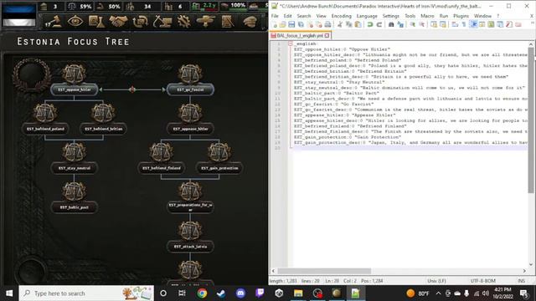Click the Zoom Out toolbar icon
The height and width of the screenshot is (301, 536).
[421, 24]
